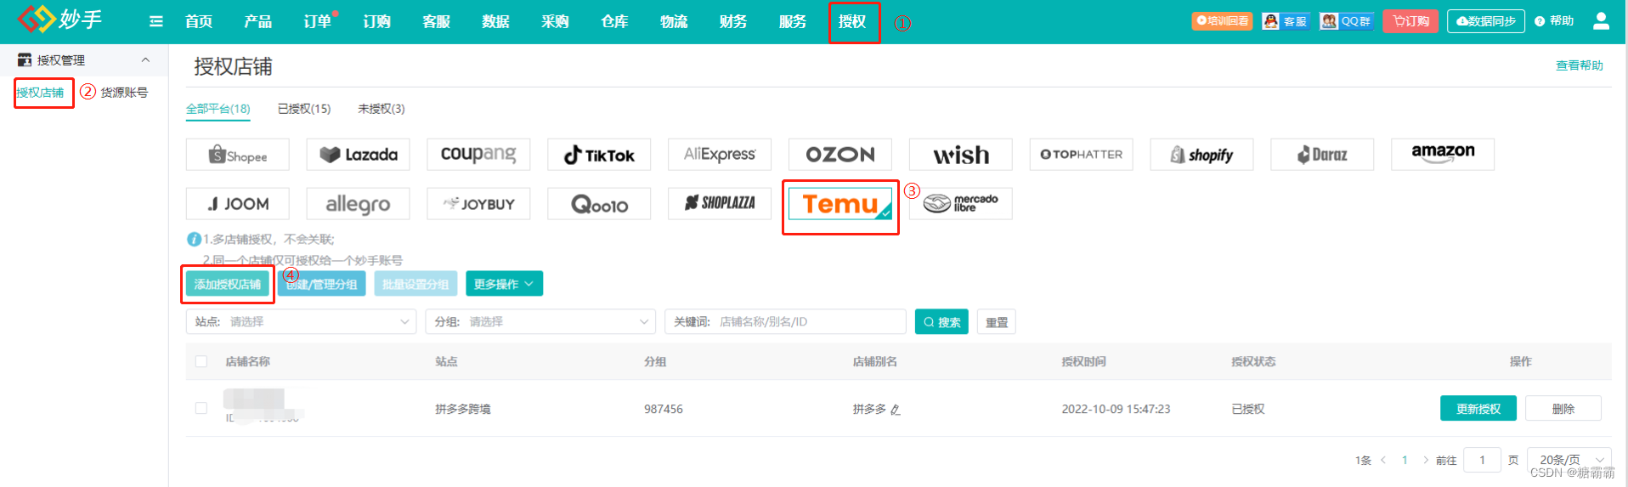Tick the checkbox for 拼多多跨境 store row
The image size is (1628, 487).
[x=201, y=408]
